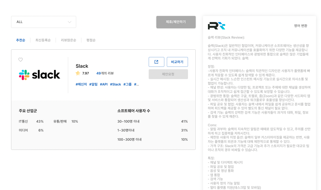This screenshot has height=190, width=321.
Task: Open the Slack product title
Action: pyautogui.click(x=82, y=66)
